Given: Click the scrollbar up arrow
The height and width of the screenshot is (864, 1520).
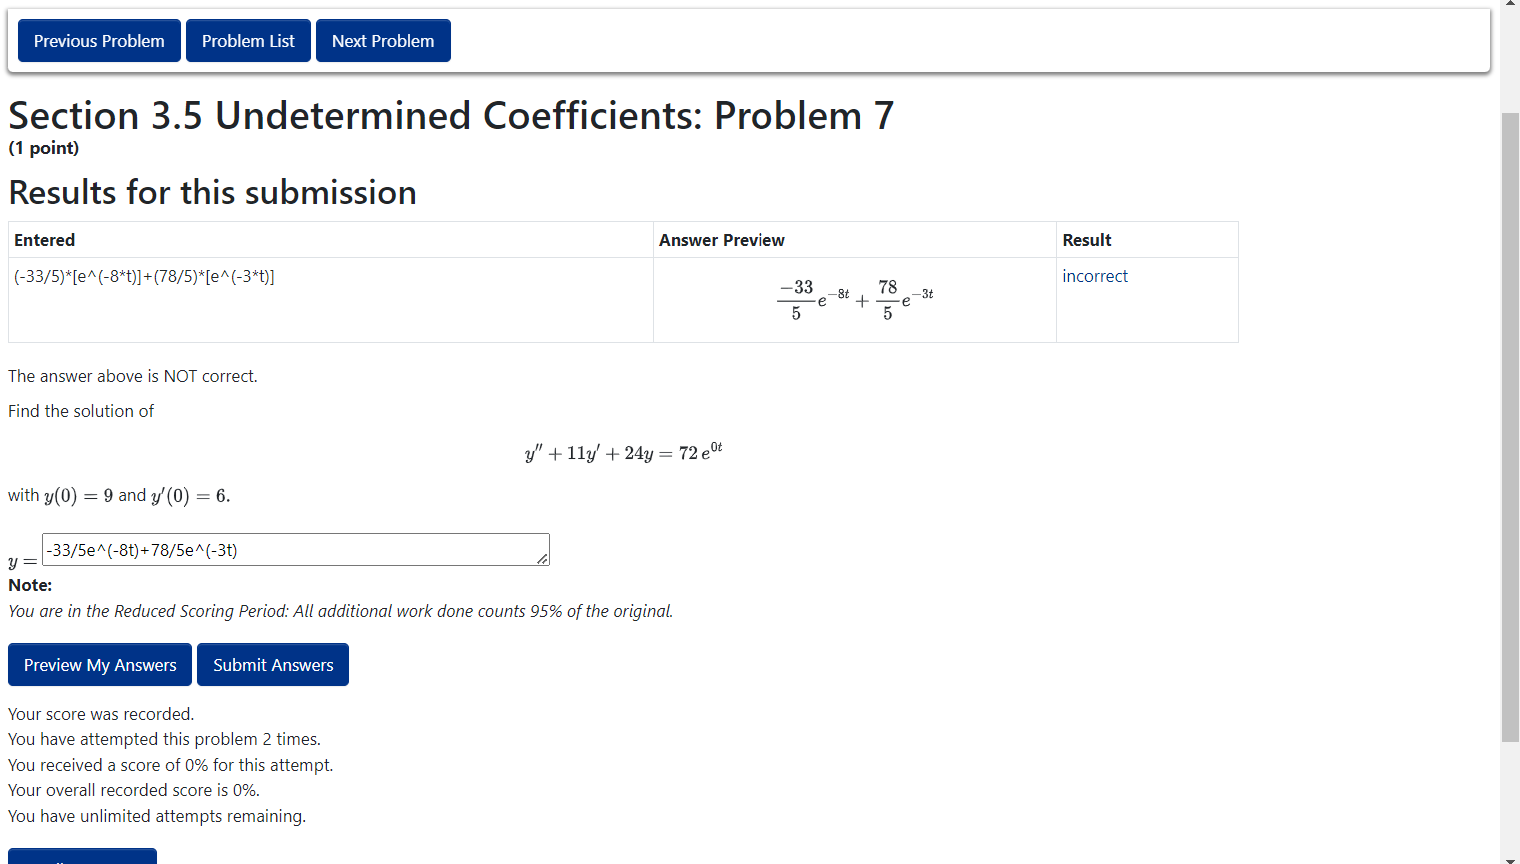Looking at the screenshot, I should point(1510,5).
